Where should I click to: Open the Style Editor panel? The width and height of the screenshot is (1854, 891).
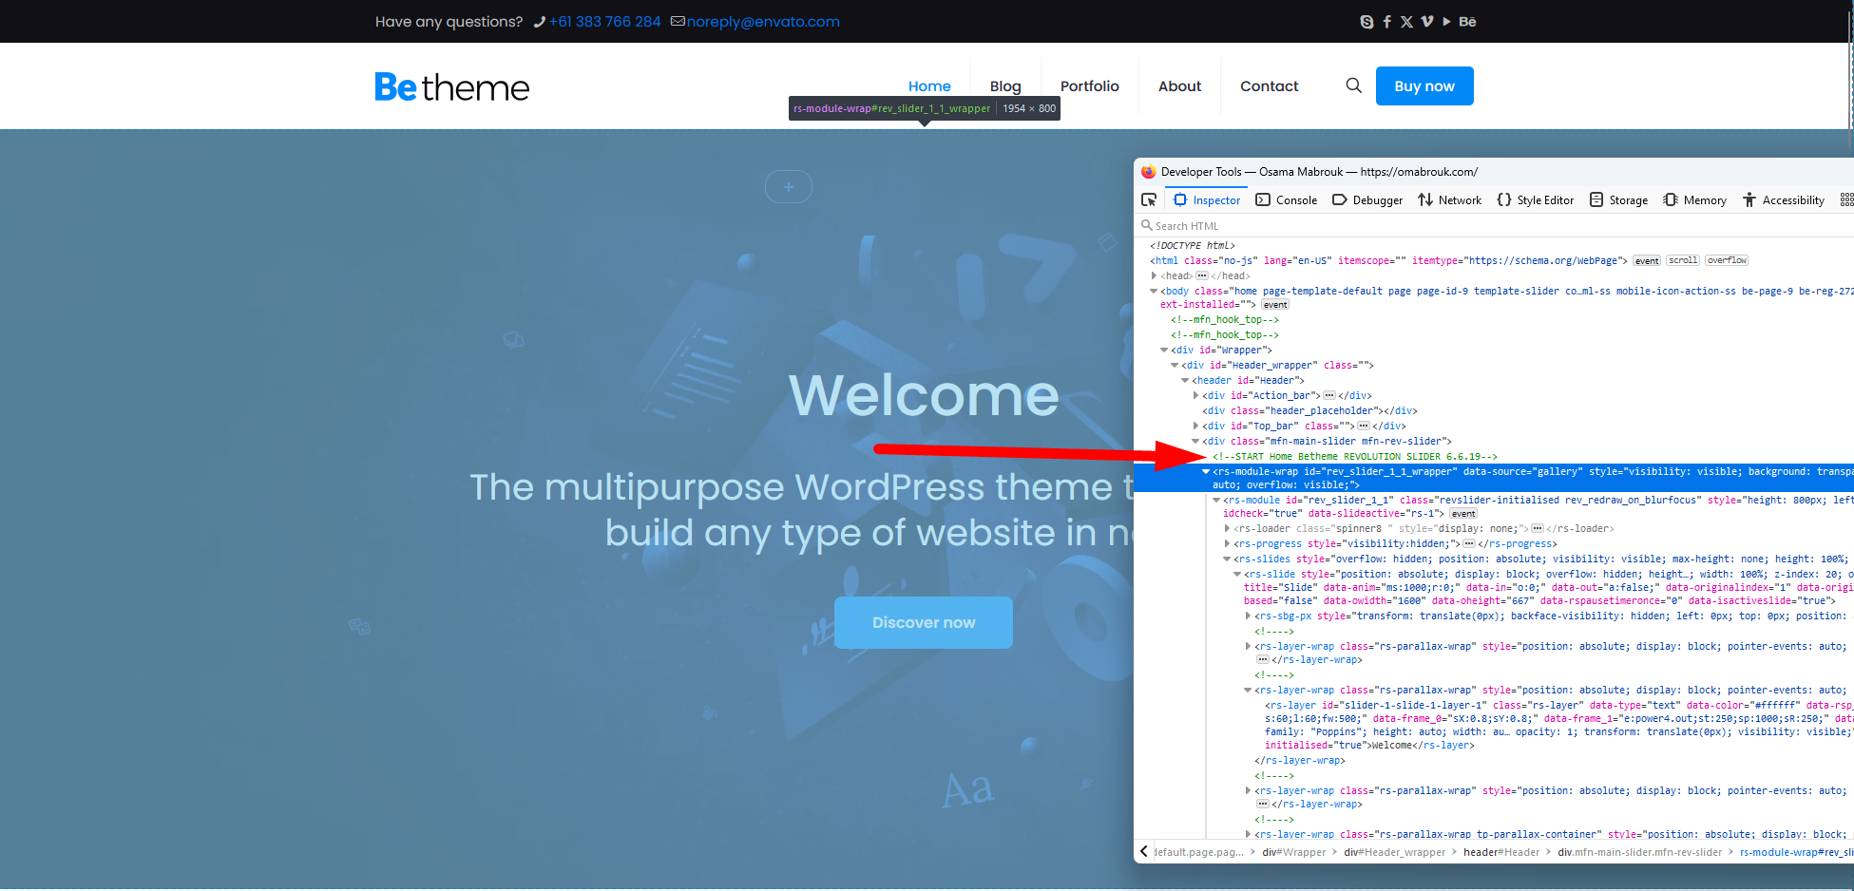(x=1536, y=199)
